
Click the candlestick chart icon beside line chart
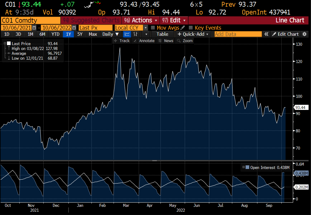[x=135, y=34]
